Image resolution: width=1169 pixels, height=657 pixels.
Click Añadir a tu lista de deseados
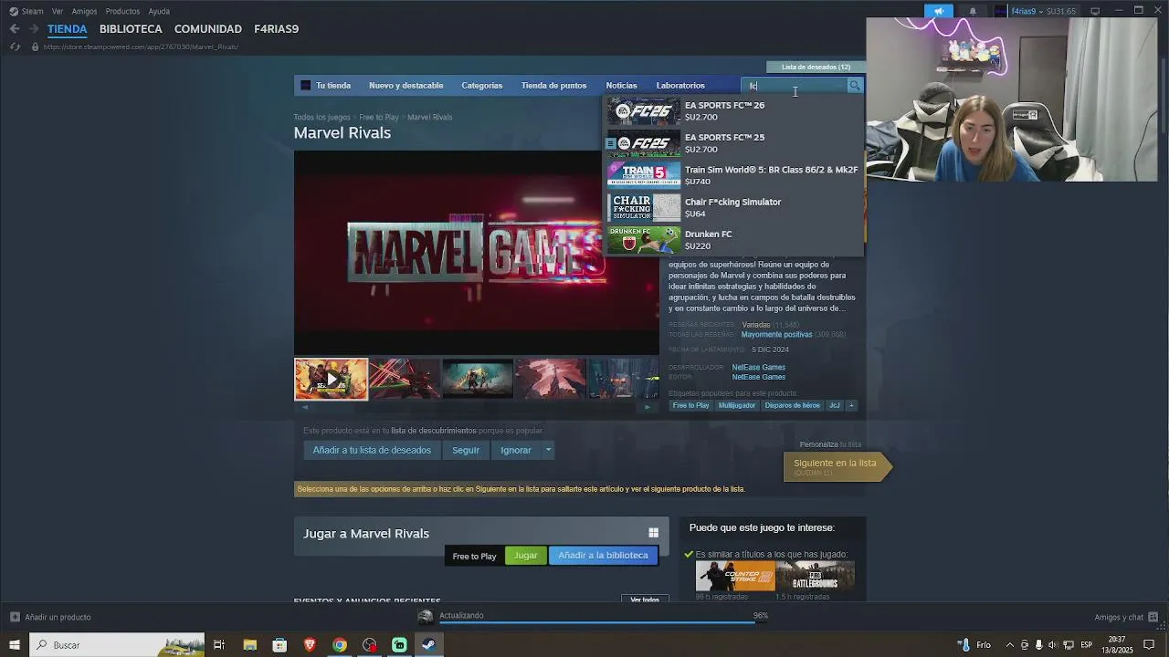(372, 450)
